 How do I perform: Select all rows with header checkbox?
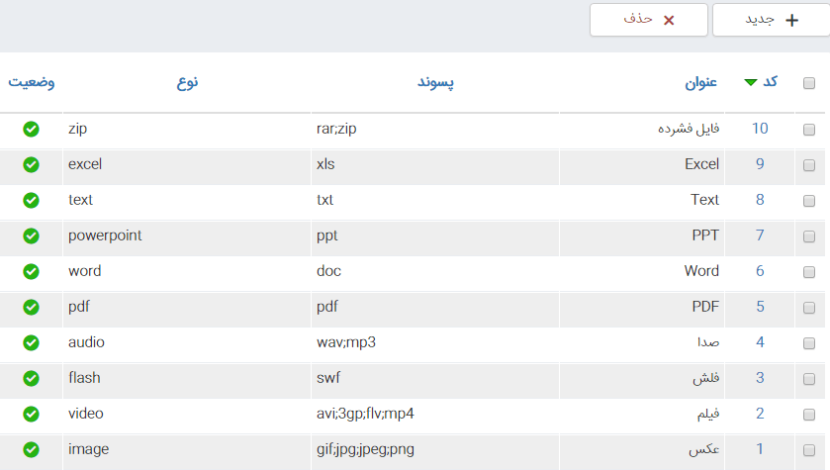(x=808, y=83)
